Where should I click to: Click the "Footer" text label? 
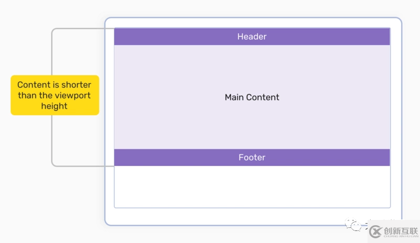click(252, 158)
